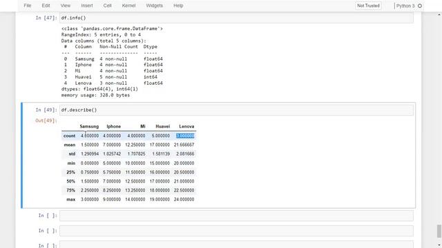The height and width of the screenshot is (248, 442).
Task: Click the Samsung column header in describe table
Action: 89,127
